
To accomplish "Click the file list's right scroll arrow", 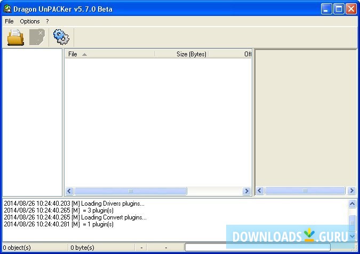I will click(246, 191).
